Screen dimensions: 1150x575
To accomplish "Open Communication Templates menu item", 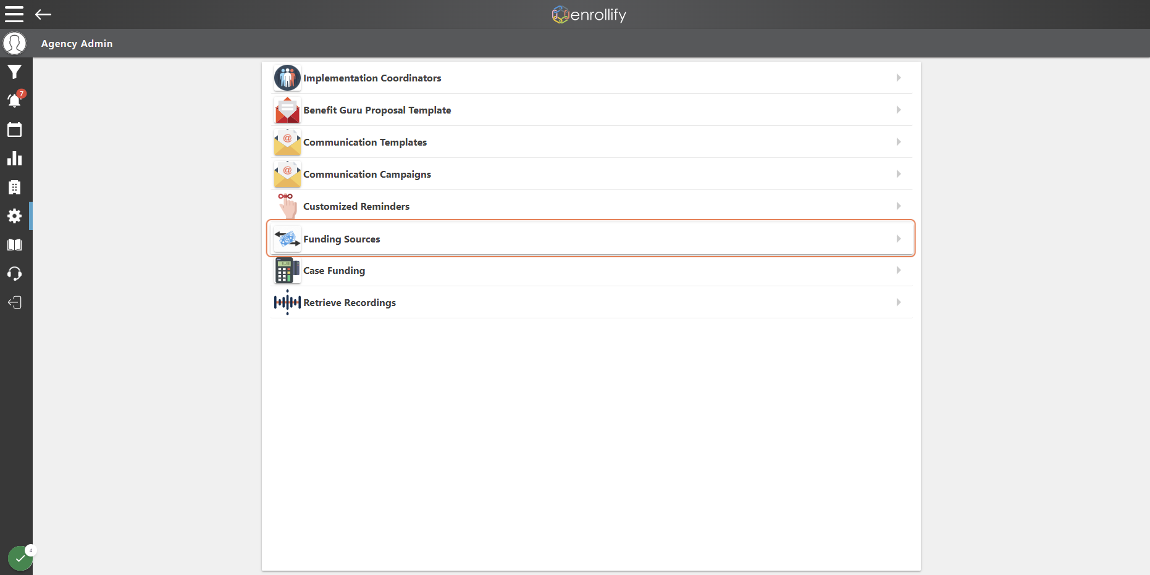I will click(x=591, y=142).
